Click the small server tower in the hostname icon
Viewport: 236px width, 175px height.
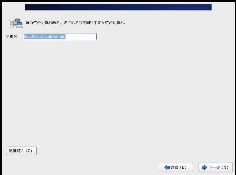click(11, 23)
